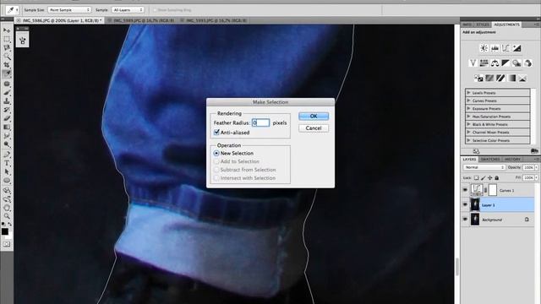The height and width of the screenshot is (304, 541).
Task: Expand Black & White Presets
Action: [x=468, y=124]
